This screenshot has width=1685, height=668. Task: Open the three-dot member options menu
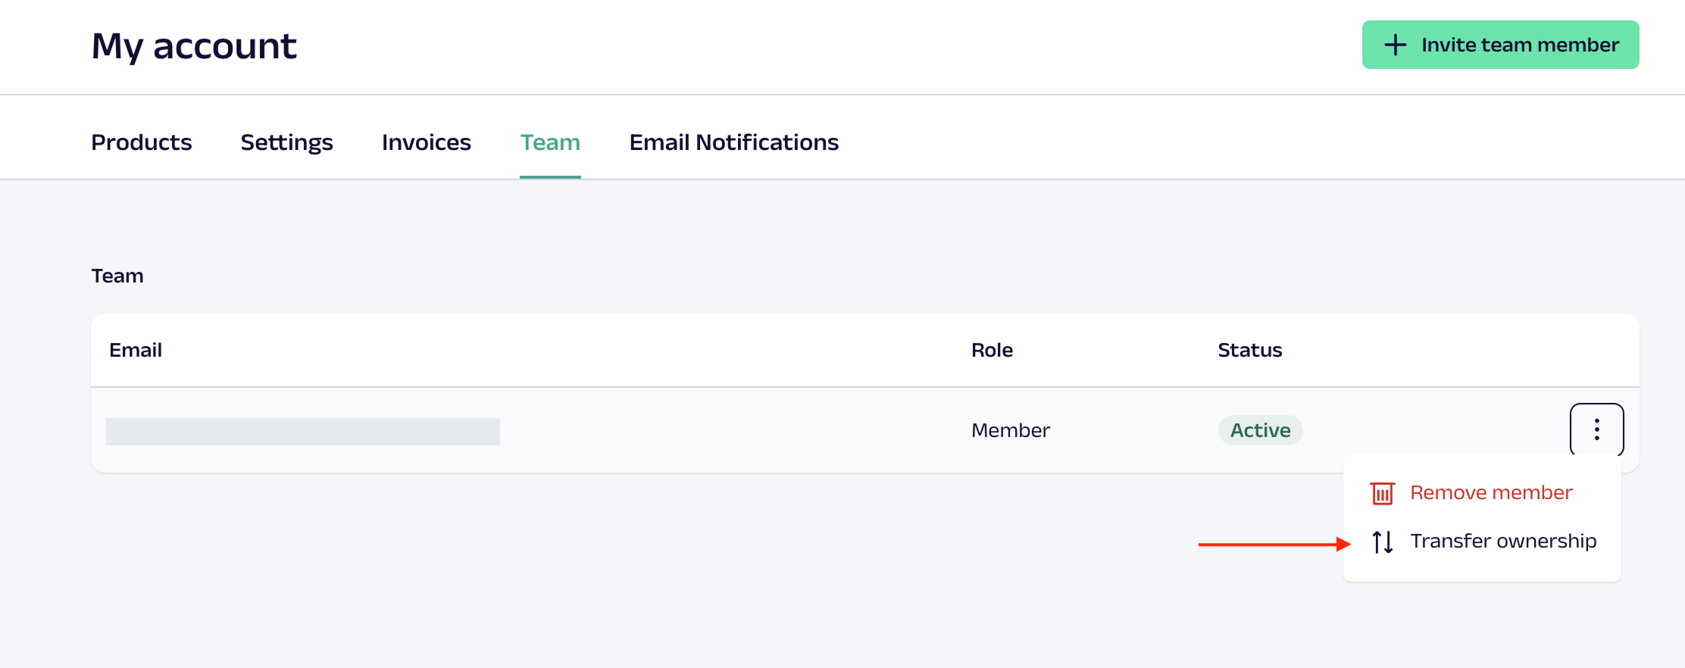[x=1596, y=429]
